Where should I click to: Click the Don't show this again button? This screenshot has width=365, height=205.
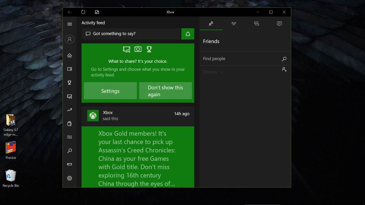point(165,91)
